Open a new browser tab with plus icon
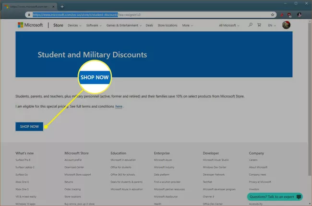Screen dimensions: 312x206 pos(62,6)
